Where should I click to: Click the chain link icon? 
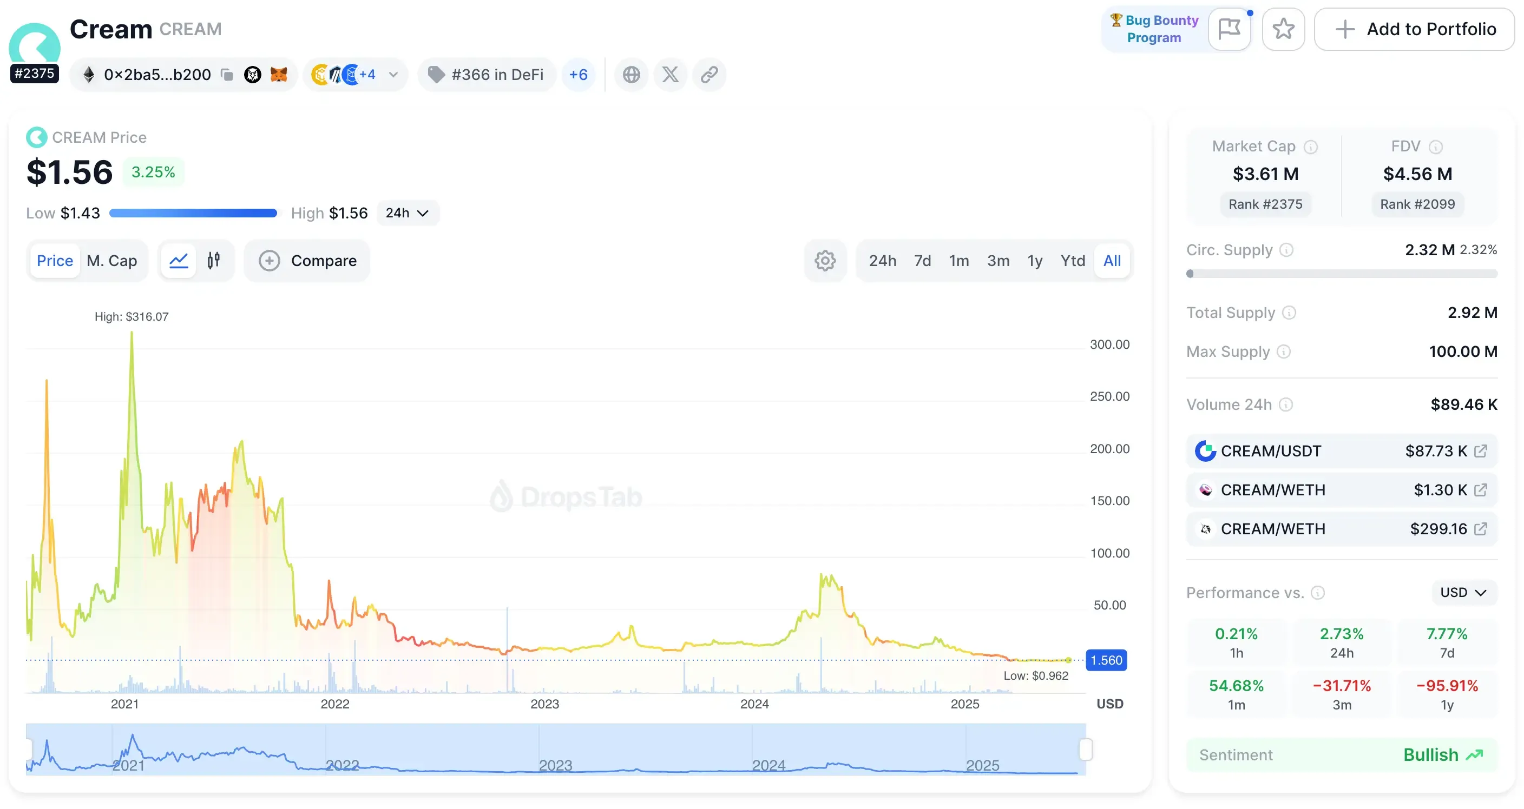pyautogui.click(x=710, y=75)
